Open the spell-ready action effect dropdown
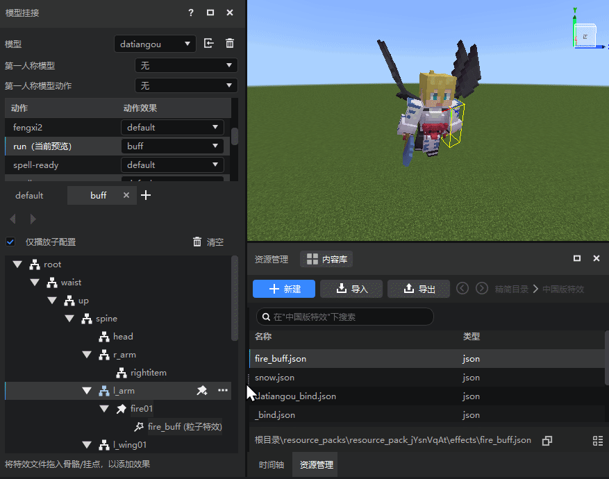The height and width of the screenshot is (479, 609). [x=172, y=165]
